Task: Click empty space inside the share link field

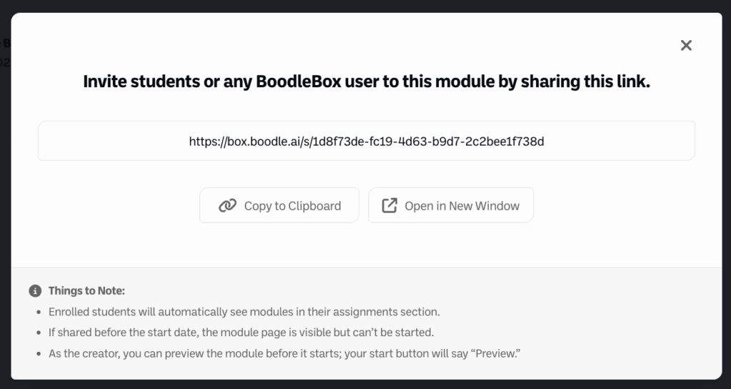Action: (107, 141)
